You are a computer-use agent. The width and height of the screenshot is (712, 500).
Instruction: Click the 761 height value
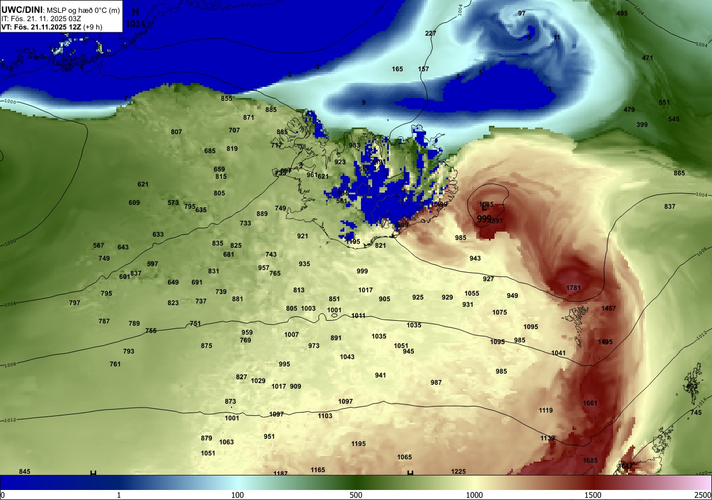(x=115, y=364)
